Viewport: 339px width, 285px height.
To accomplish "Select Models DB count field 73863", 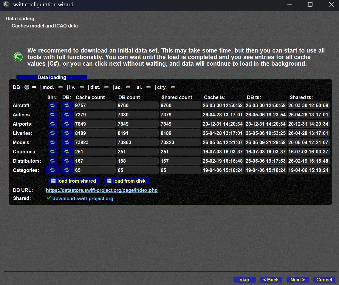I will tap(137, 142).
